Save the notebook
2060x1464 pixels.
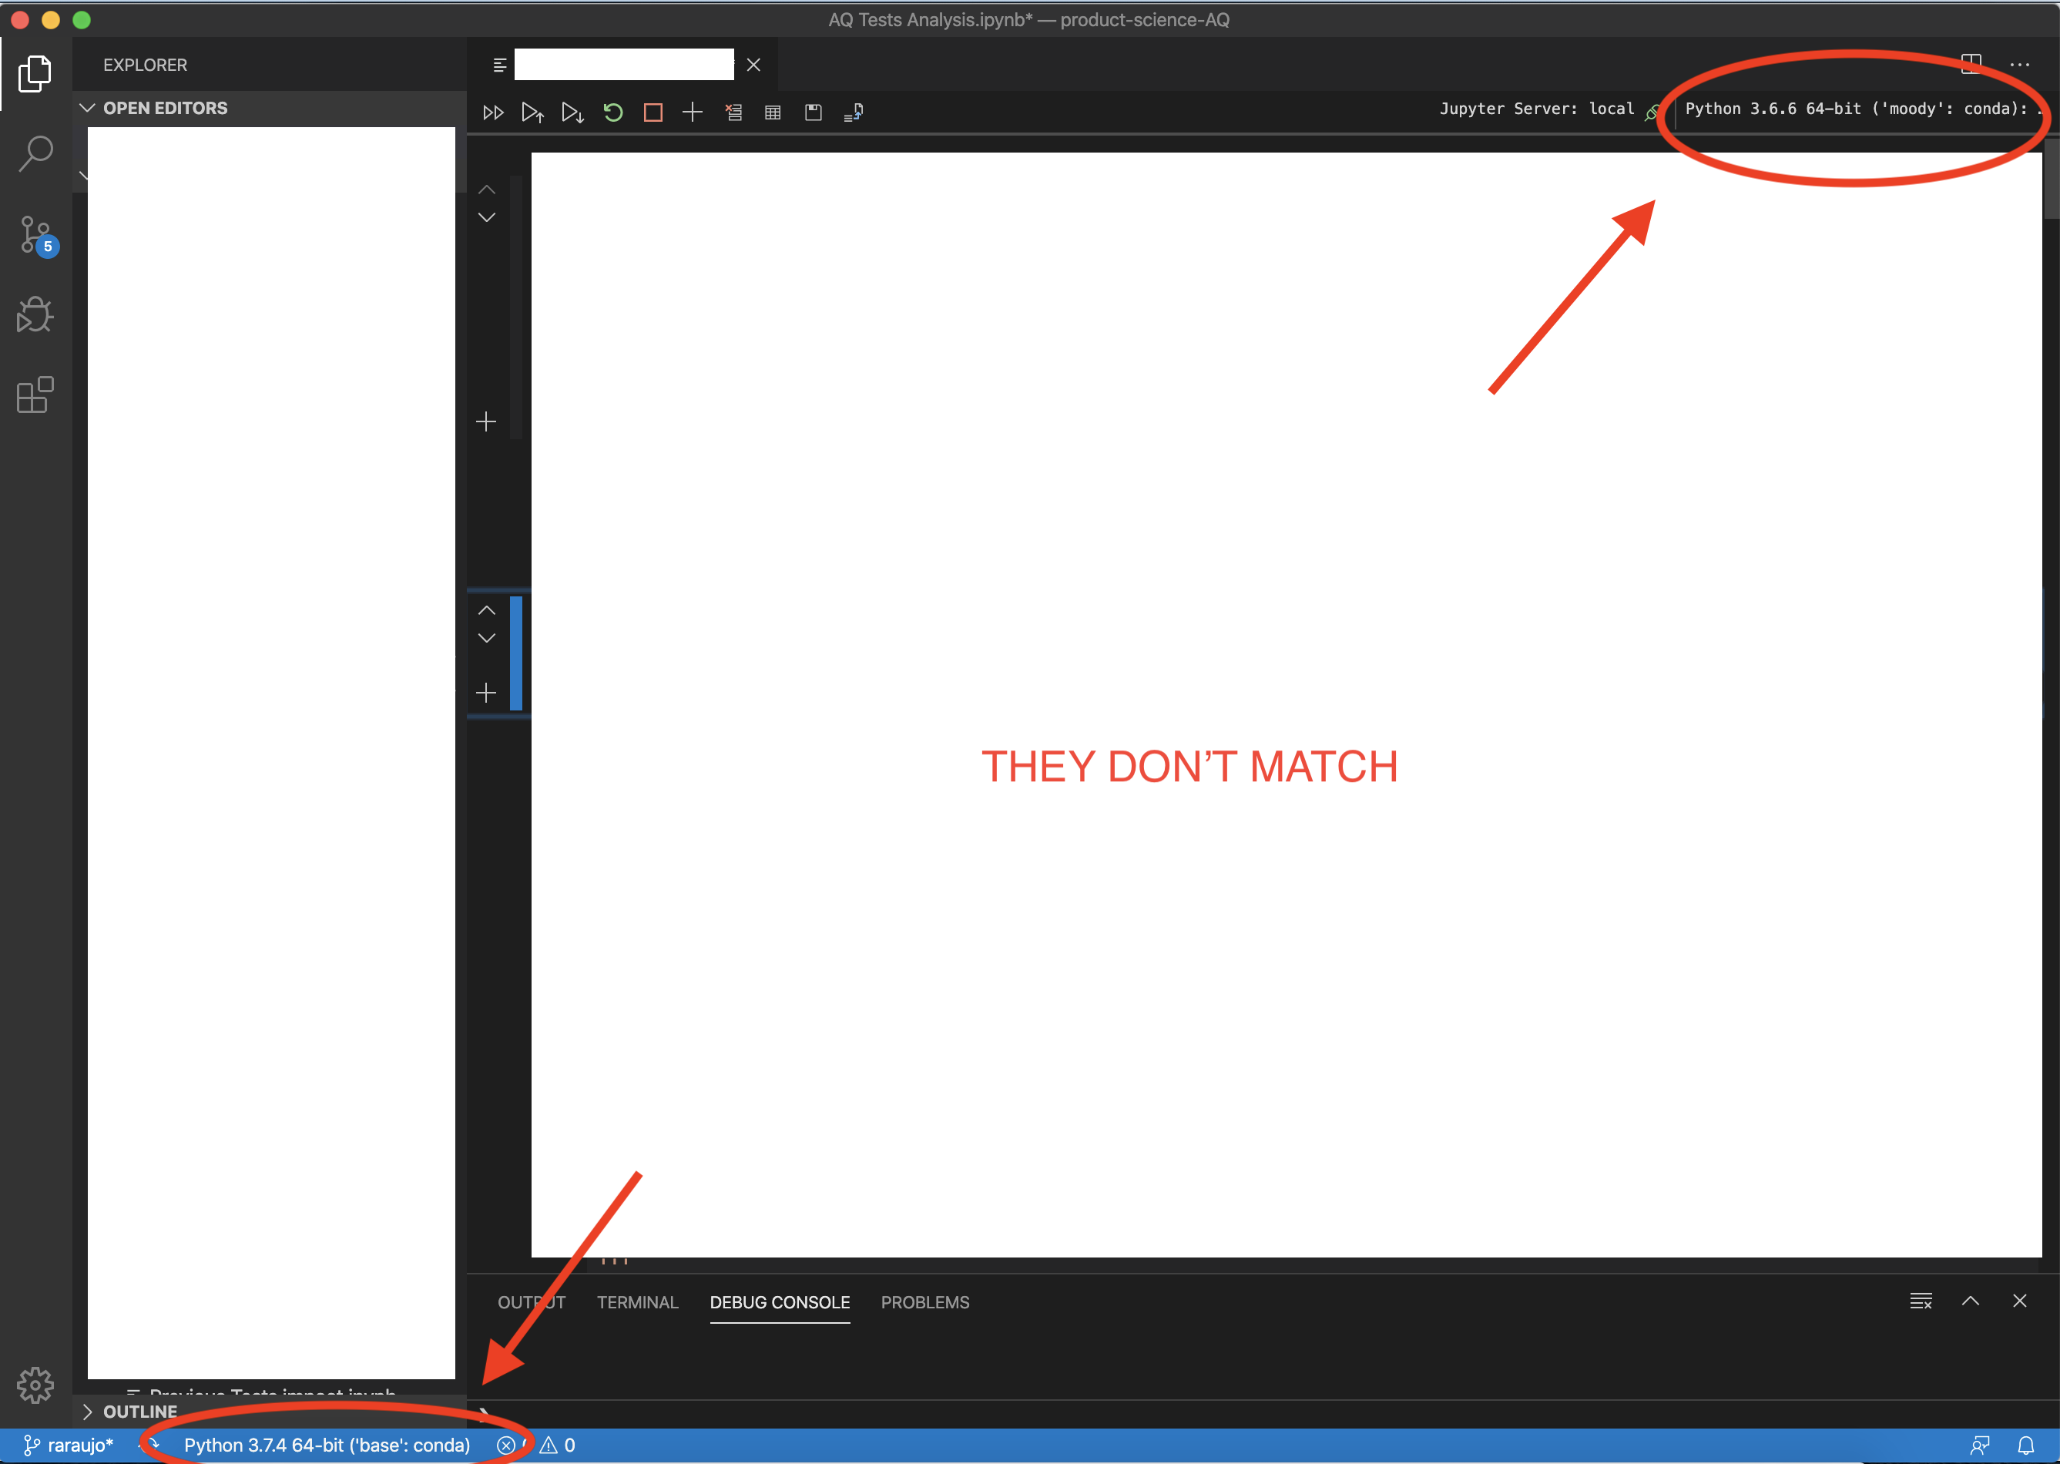812,112
